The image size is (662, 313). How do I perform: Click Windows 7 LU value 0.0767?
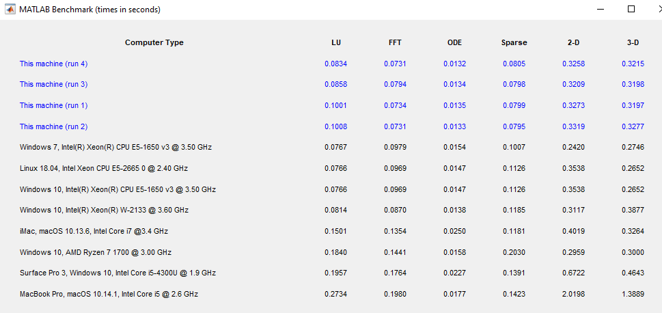[336, 148]
